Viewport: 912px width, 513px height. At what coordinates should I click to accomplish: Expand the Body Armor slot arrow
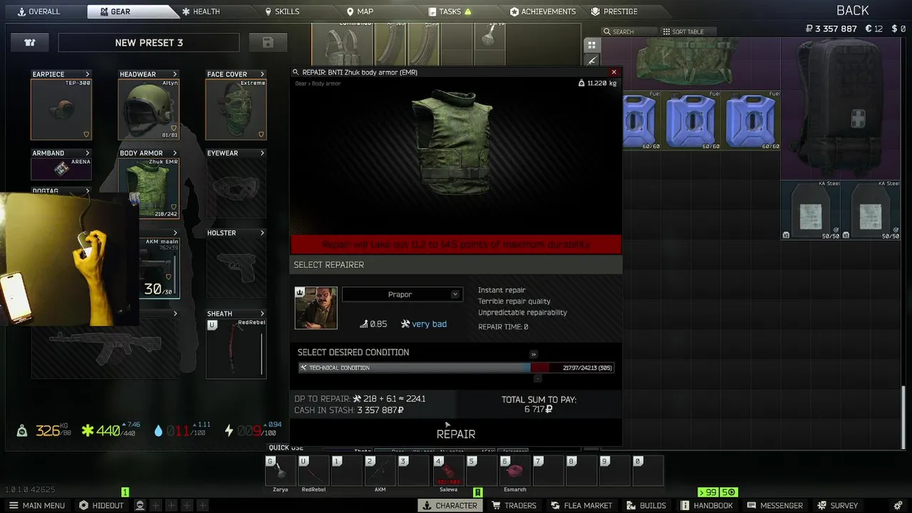pyautogui.click(x=175, y=153)
